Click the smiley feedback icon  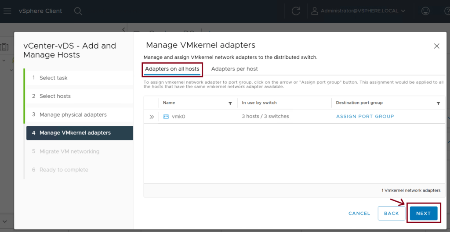click(x=425, y=11)
